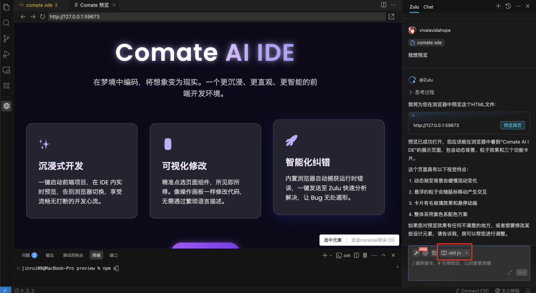The height and width of the screenshot is (293, 536).
Task: Open chat history clock icon
Action: click(x=508, y=6)
